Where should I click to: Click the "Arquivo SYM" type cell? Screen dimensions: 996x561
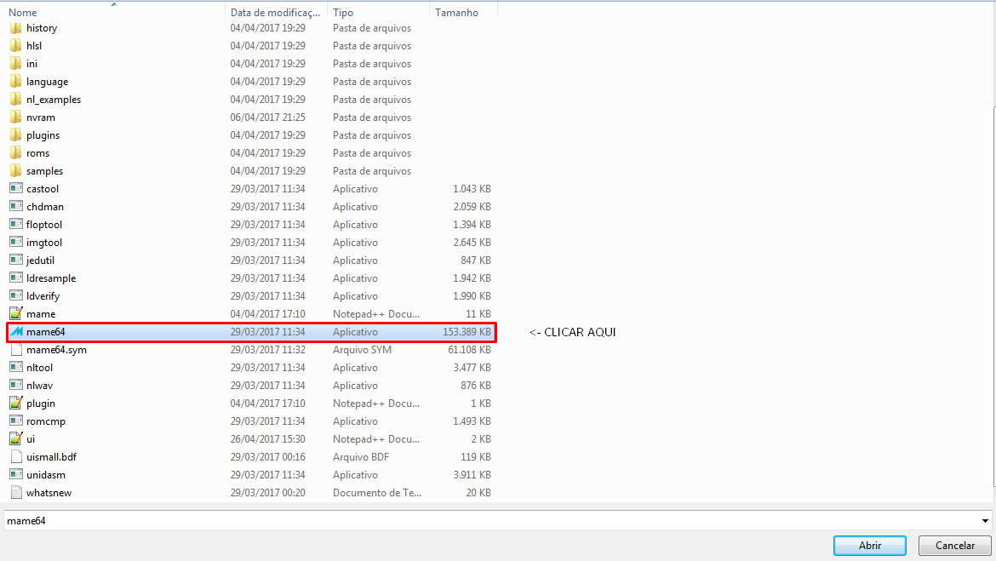pyautogui.click(x=362, y=349)
